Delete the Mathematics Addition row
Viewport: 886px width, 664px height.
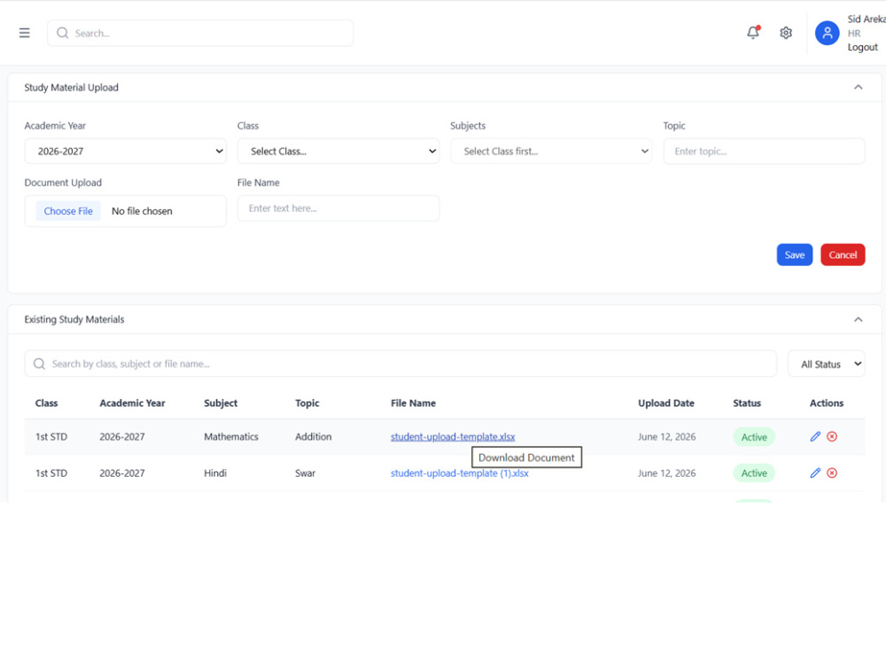tap(832, 436)
